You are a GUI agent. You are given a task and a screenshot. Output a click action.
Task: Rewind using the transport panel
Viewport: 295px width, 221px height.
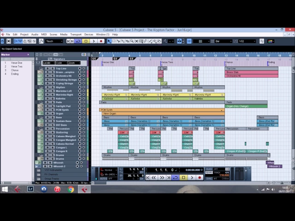(x=153, y=177)
